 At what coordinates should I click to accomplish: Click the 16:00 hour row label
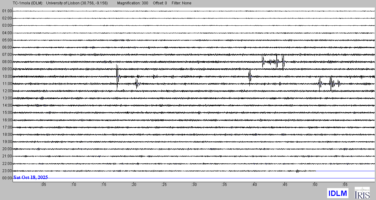click(x=7, y=120)
